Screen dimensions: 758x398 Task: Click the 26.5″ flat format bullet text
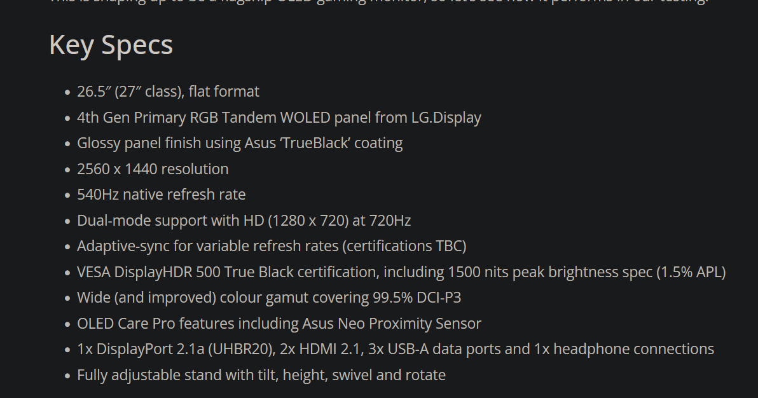coord(168,92)
